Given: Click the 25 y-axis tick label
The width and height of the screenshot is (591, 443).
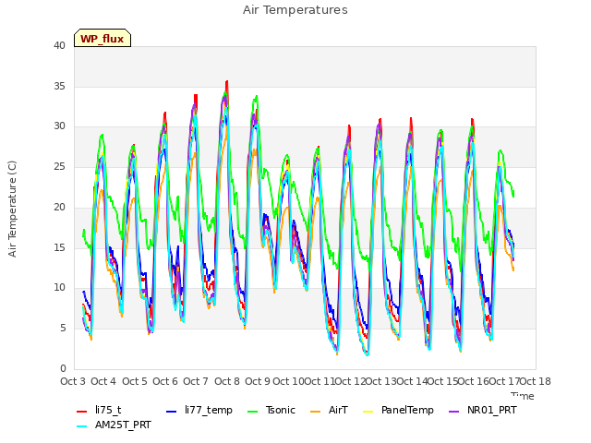Looking at the screenshot, I should (59, 166).
